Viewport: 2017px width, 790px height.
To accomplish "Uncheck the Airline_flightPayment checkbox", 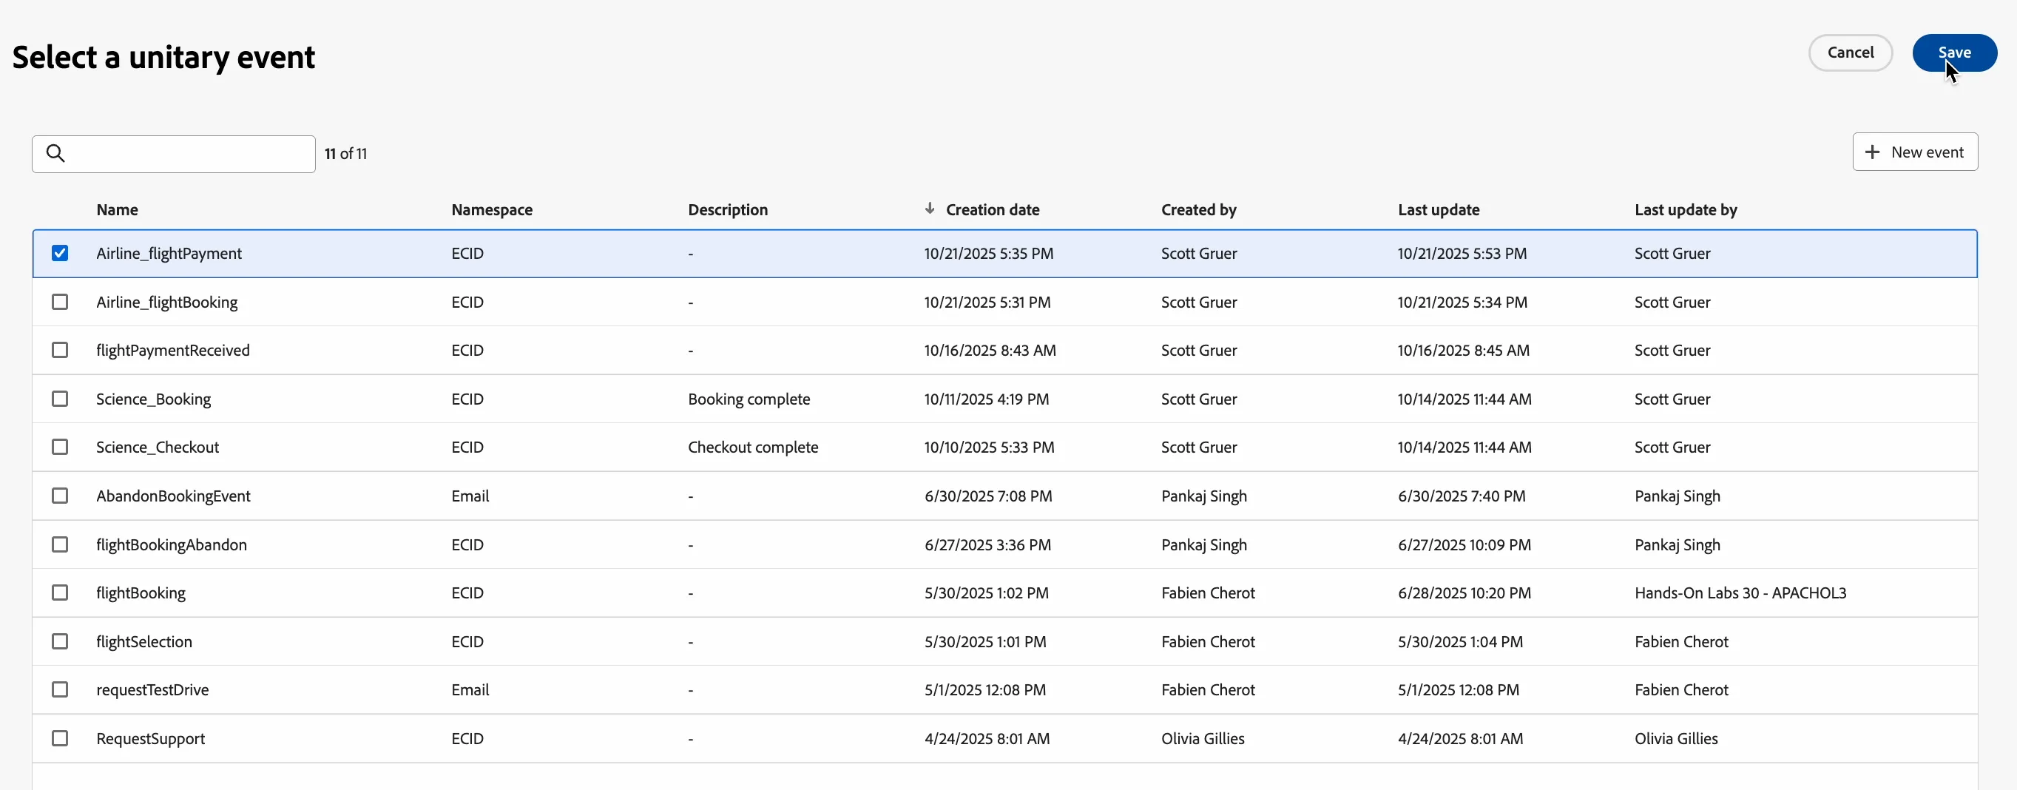I will coord(59,253).
